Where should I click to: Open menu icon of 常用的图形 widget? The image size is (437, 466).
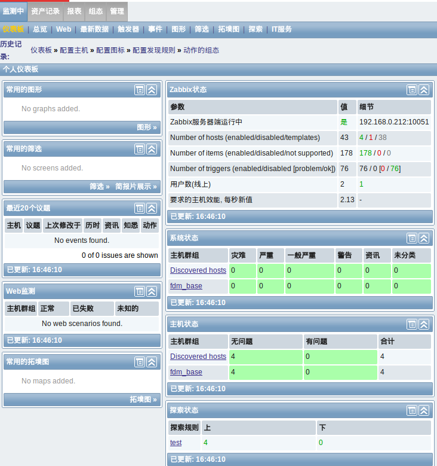click(x=140, y=90)
